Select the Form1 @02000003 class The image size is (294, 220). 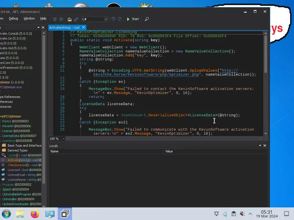16,121
